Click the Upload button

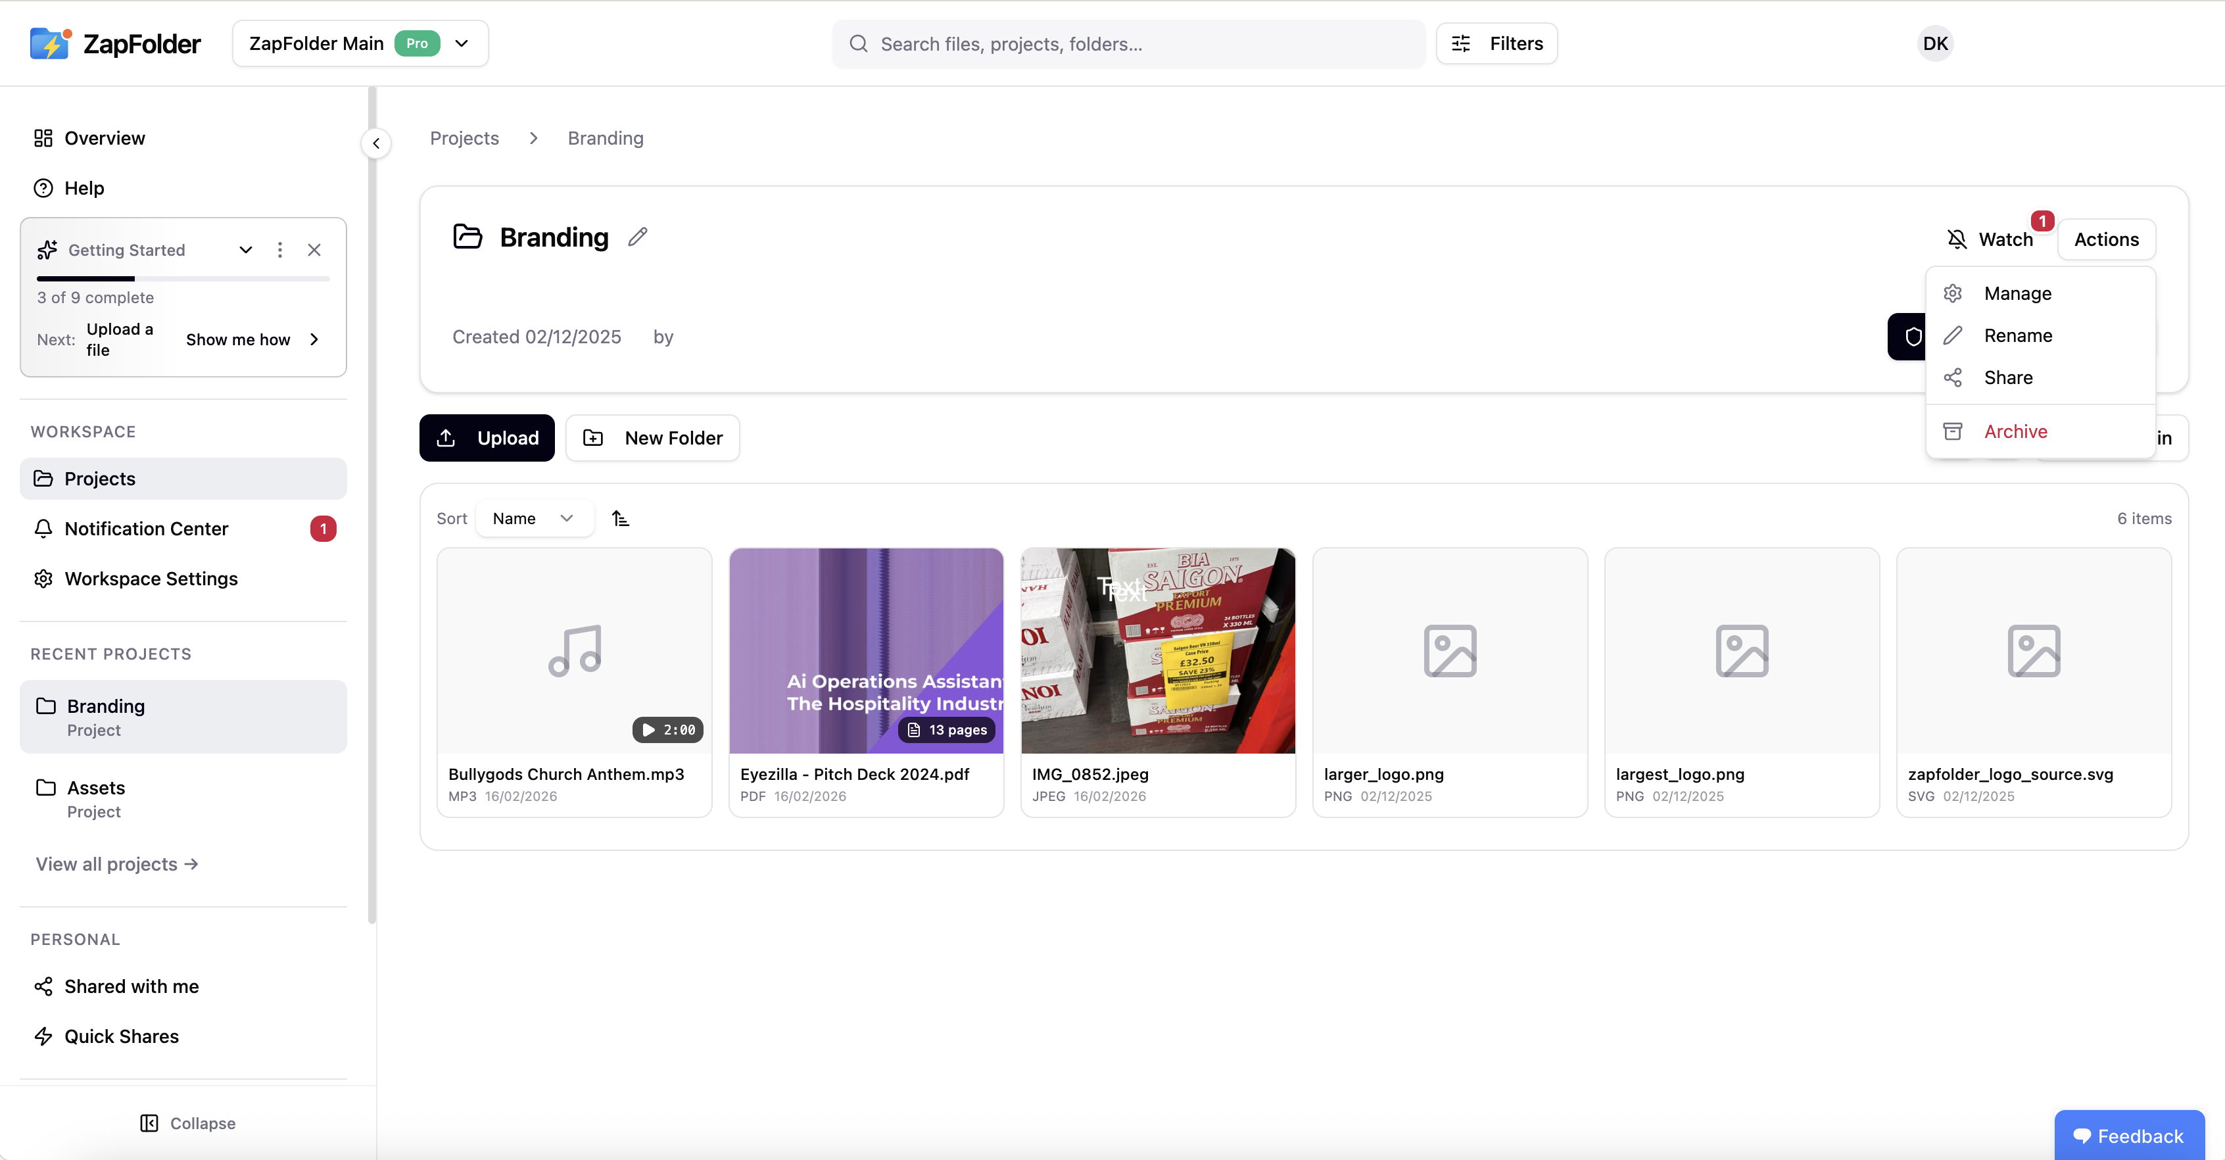click(x=487, y=438)
